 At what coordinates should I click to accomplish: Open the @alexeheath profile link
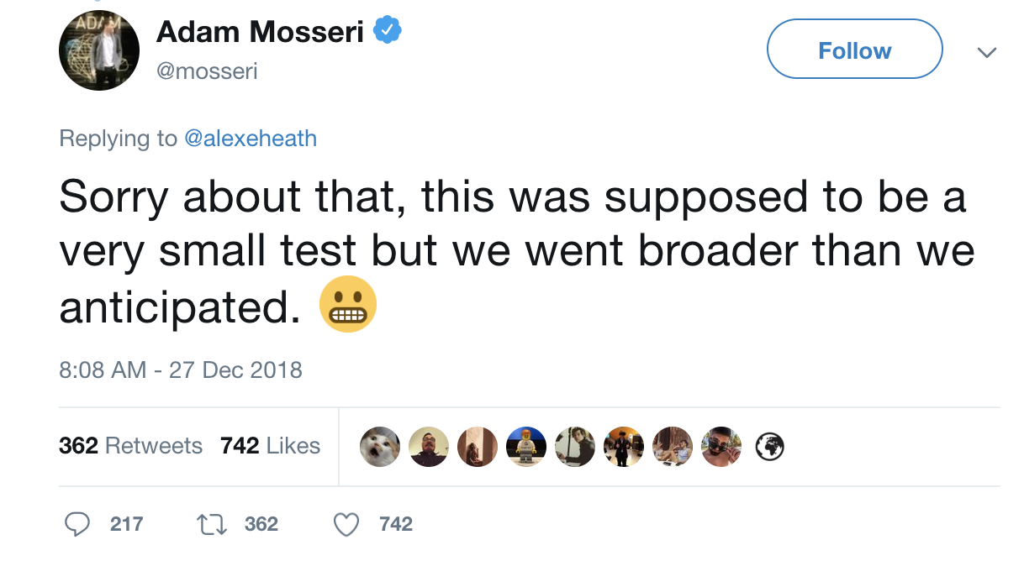tap(250, 138)
